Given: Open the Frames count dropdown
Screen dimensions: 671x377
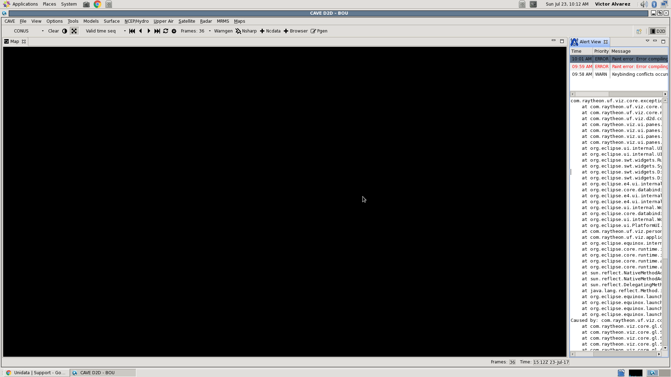Looking at the screenshot, I should (210, 31).
